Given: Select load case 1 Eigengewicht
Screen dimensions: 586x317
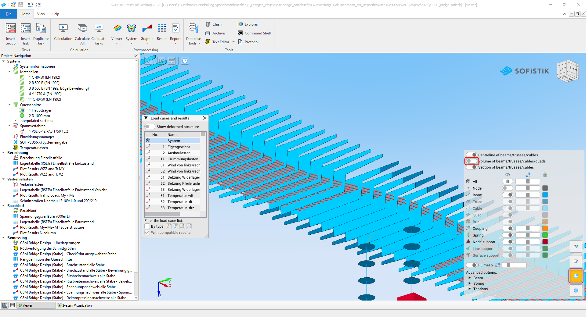Looking at the screenshot, I should pos(173,147).
